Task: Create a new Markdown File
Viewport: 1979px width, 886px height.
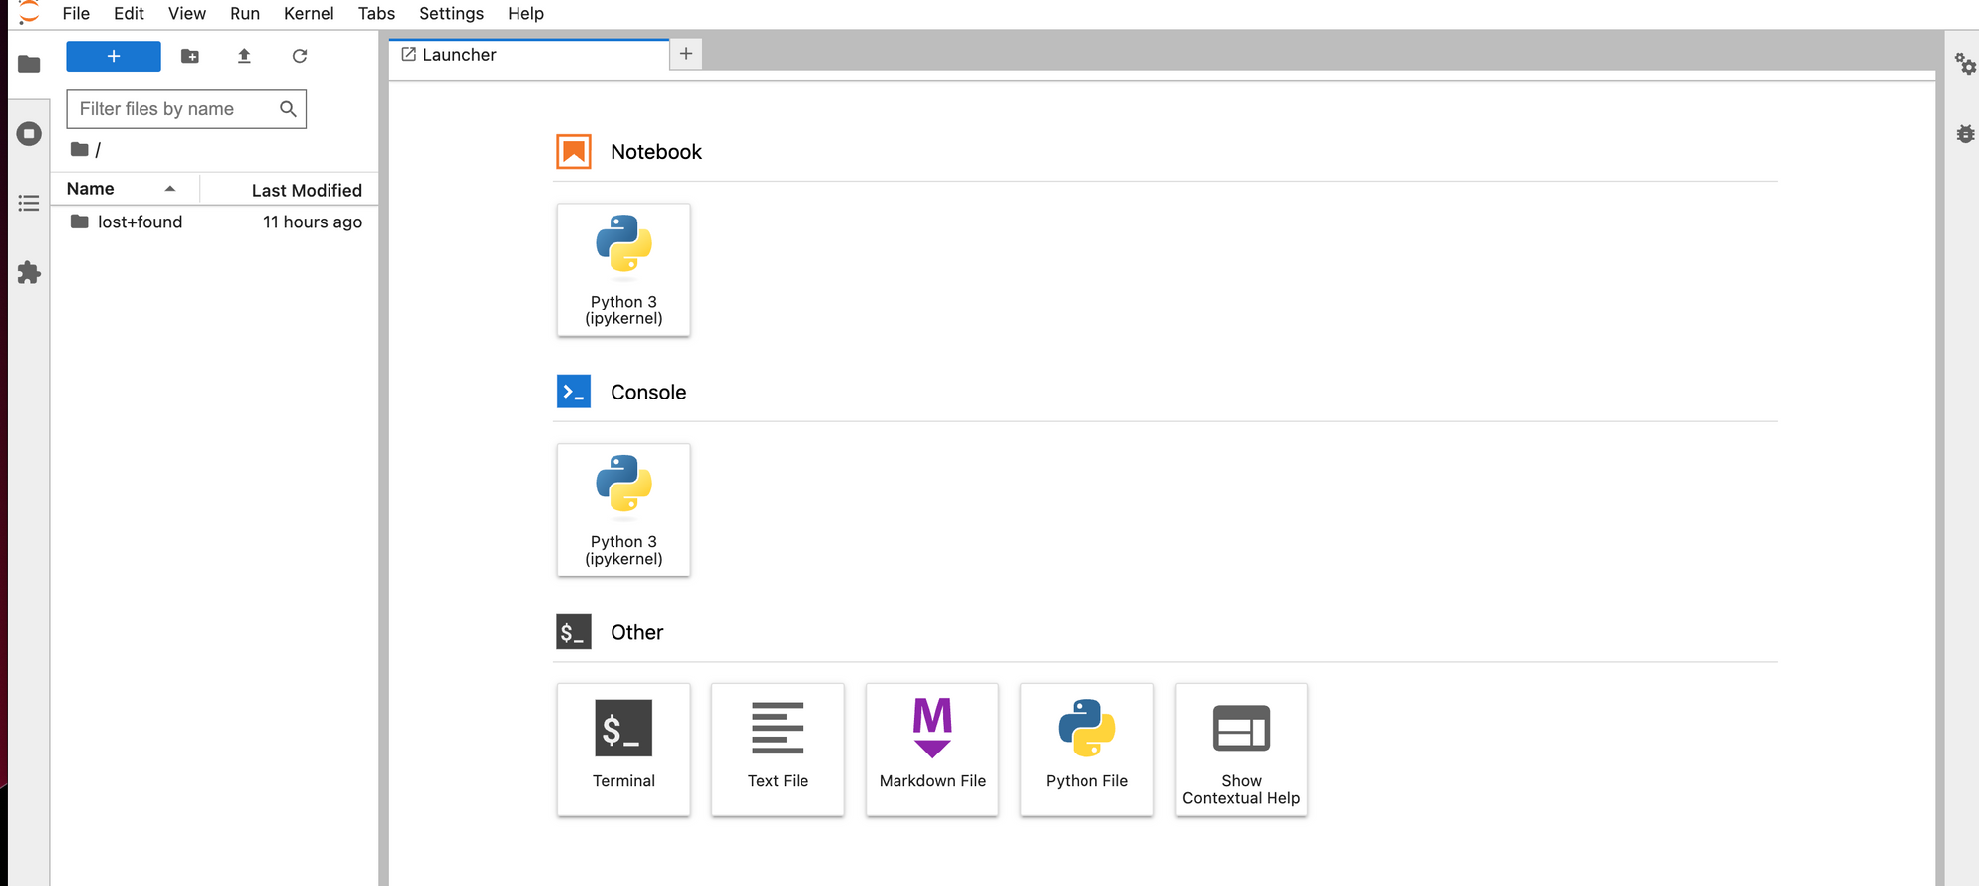Action: tap(932, 750)
